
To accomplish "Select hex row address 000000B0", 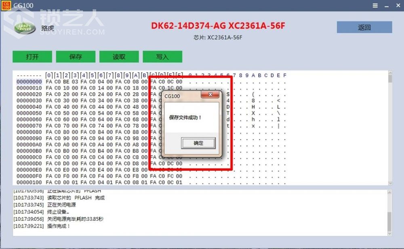I will (29, 151).
